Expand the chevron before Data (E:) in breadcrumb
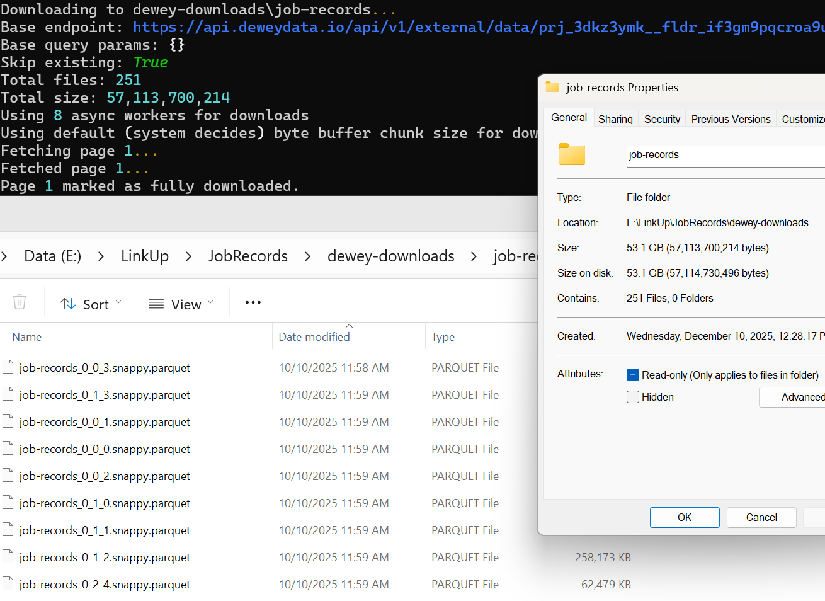825x601 pixels. pos(4,256)
